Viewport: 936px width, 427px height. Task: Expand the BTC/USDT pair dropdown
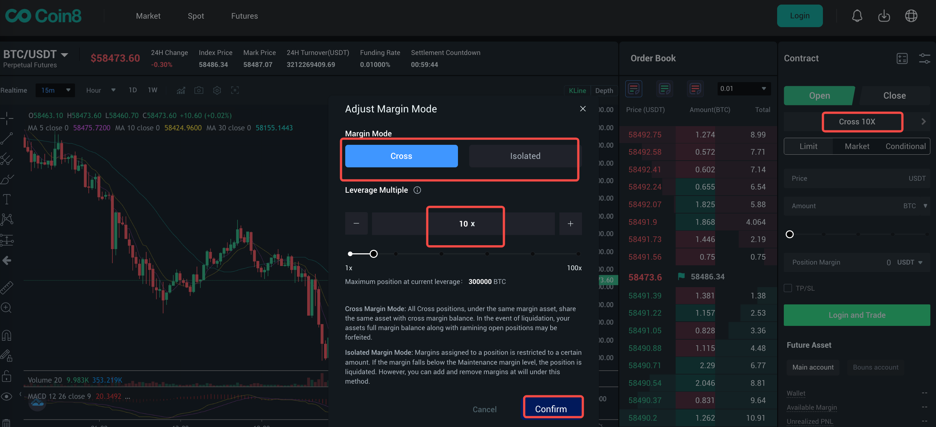pyautogui.click(x=64, y=55)
